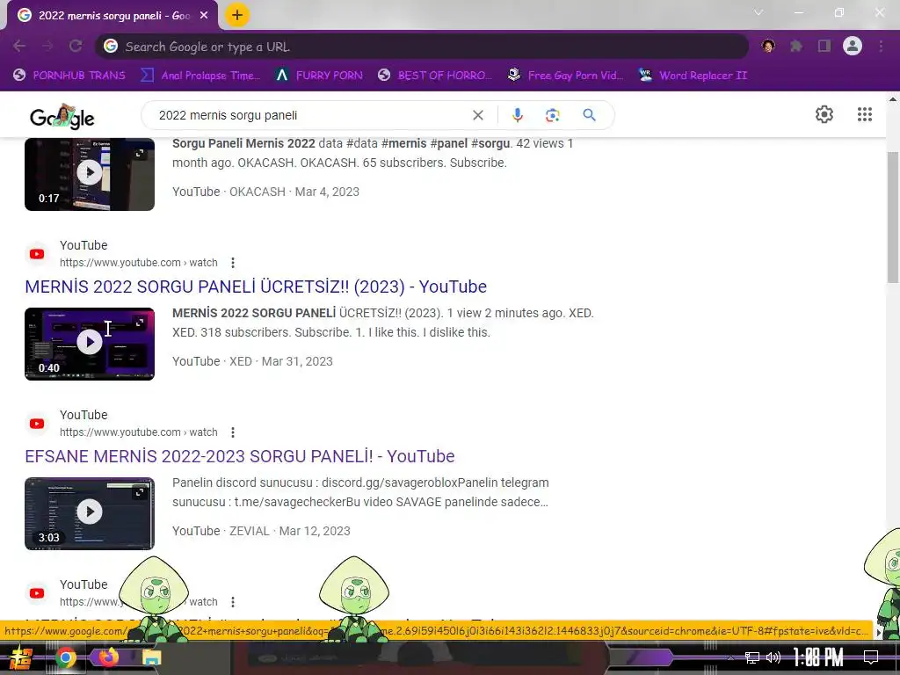The image size is (900, 675).
Task: Open Google quick settings gear
Action: pos(824,114)
